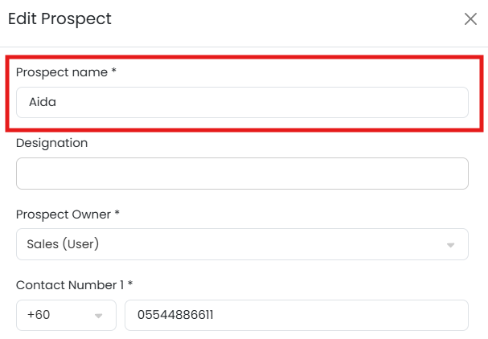Click the "+60" dial code text

tap(39, 316)
